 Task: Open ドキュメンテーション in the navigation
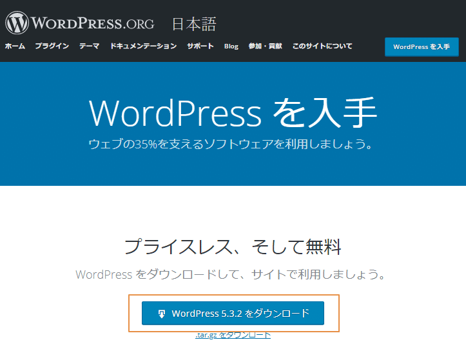(144, 46)
